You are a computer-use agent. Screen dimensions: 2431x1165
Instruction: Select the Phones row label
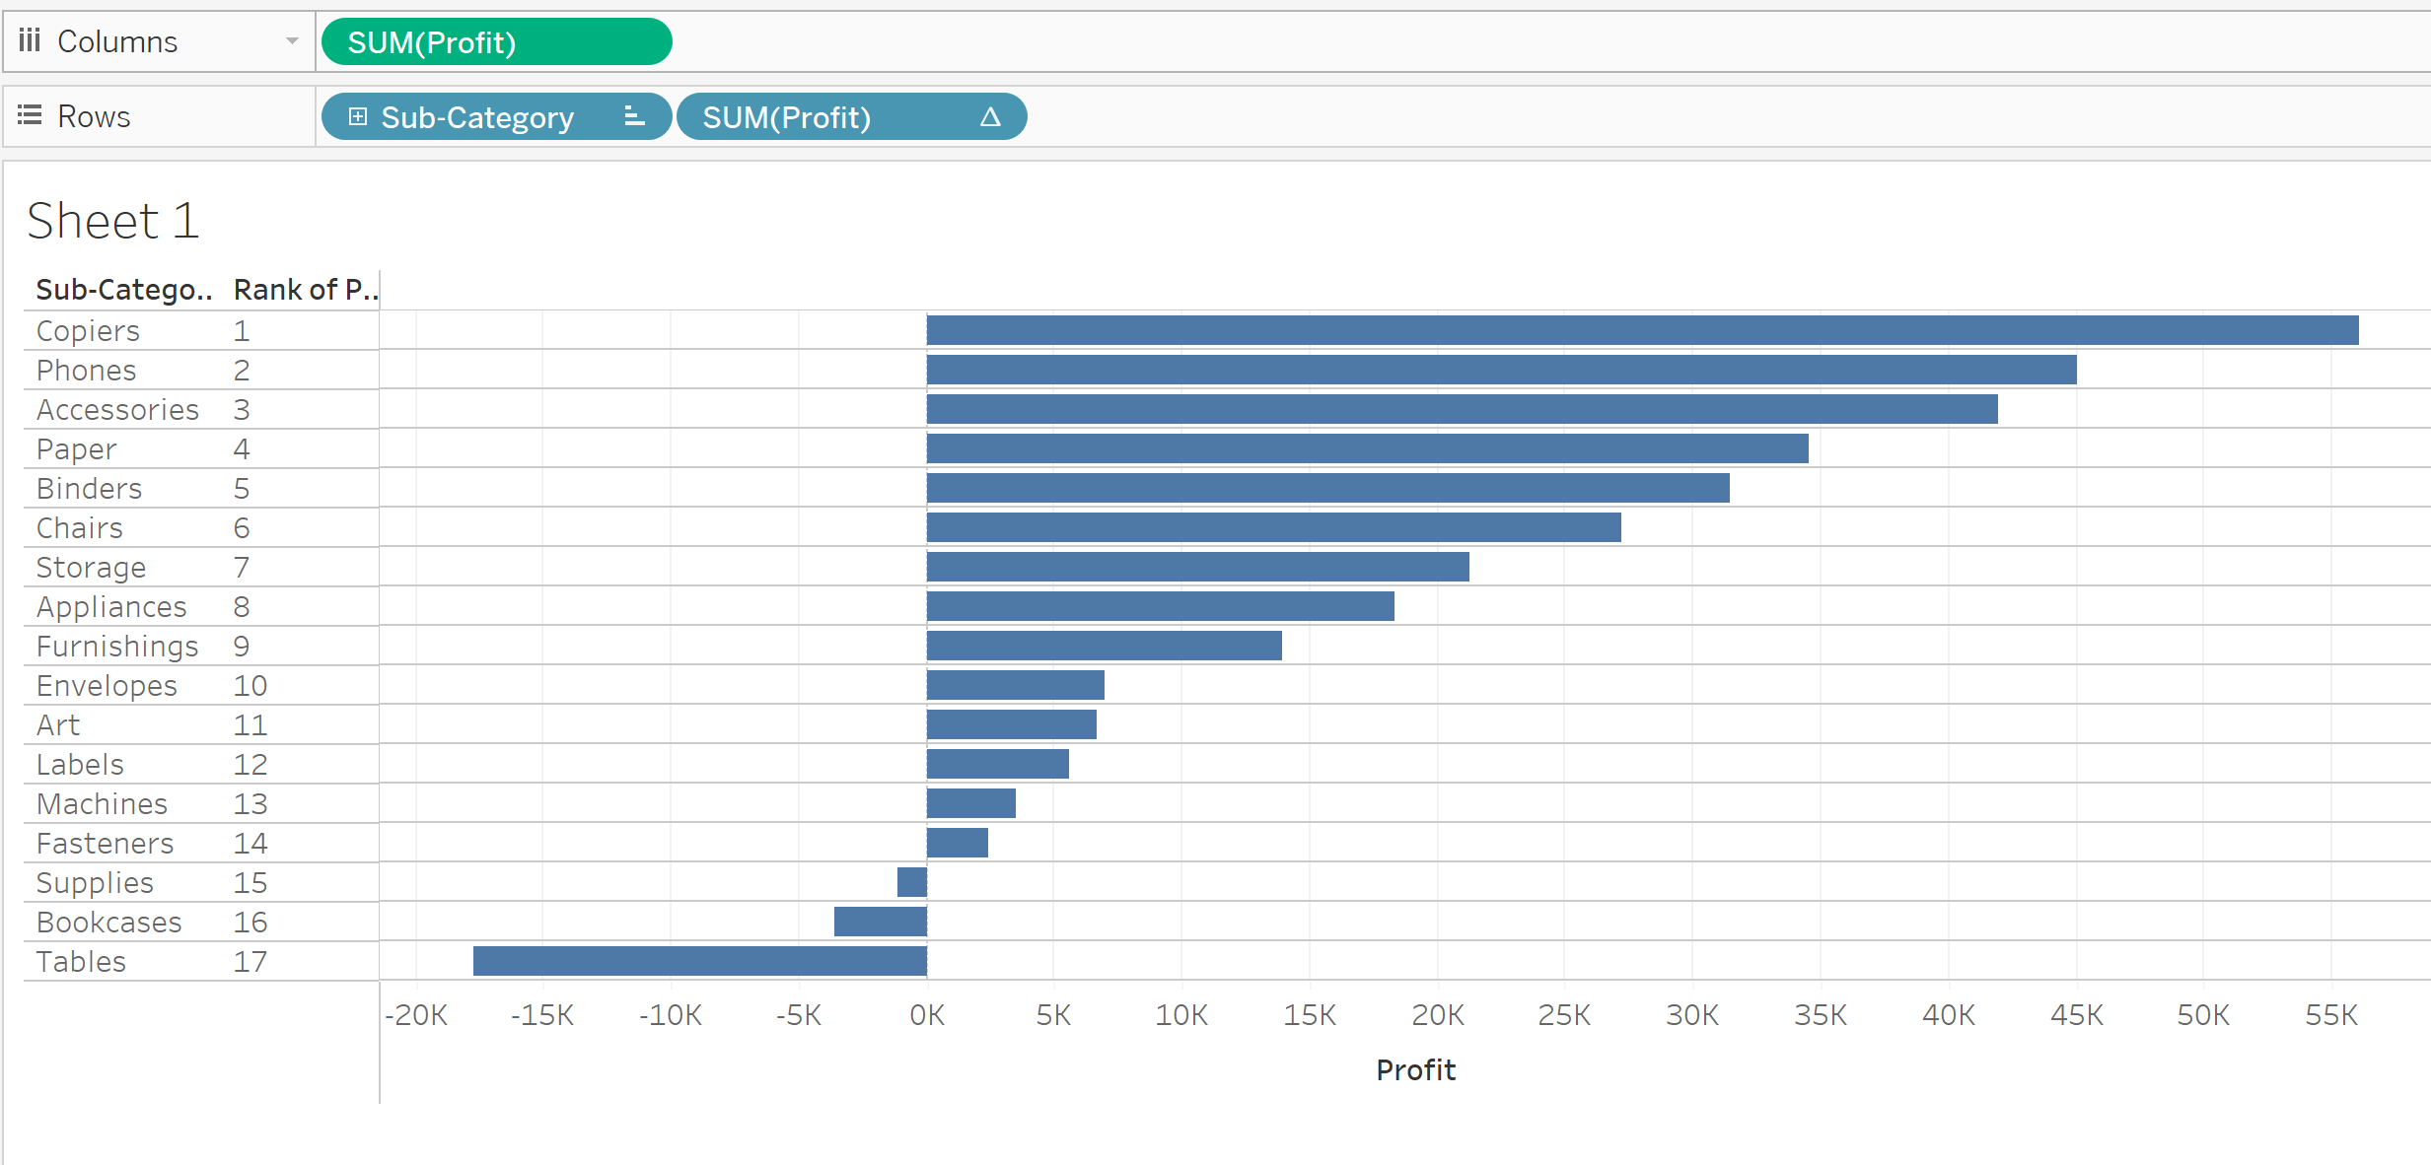[x=87, y=371]
